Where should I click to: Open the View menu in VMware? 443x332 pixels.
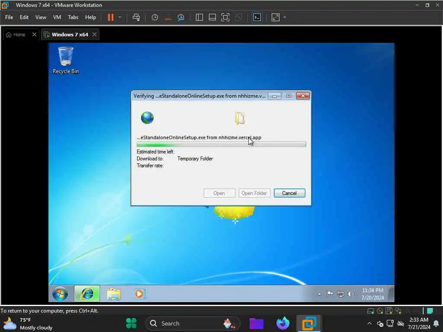click(41, 17)
